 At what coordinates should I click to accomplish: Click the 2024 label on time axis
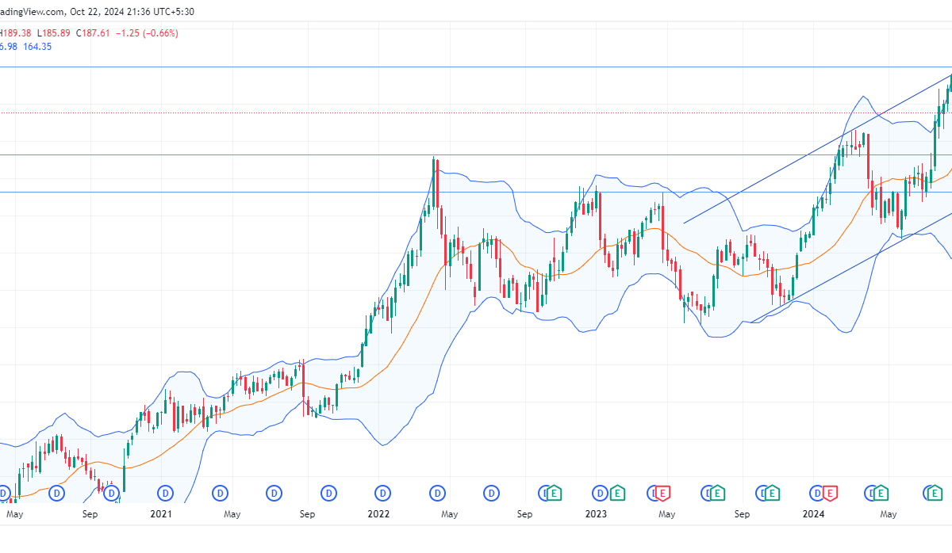point(813,514)
